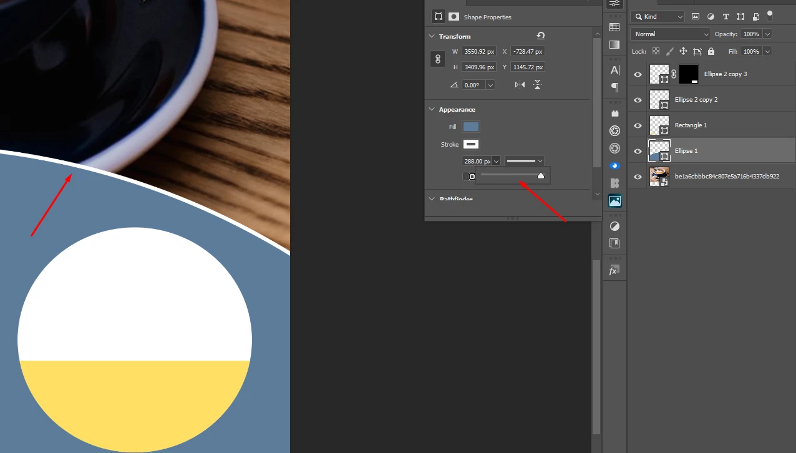Open the Swatches grid panel icon

(x=614, y=27)
